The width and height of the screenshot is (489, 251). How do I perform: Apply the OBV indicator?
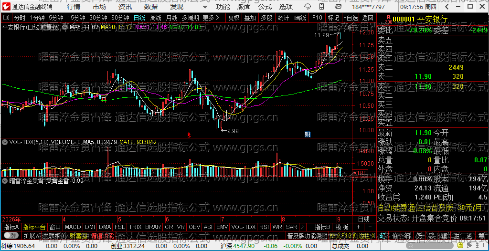(195, 227)
